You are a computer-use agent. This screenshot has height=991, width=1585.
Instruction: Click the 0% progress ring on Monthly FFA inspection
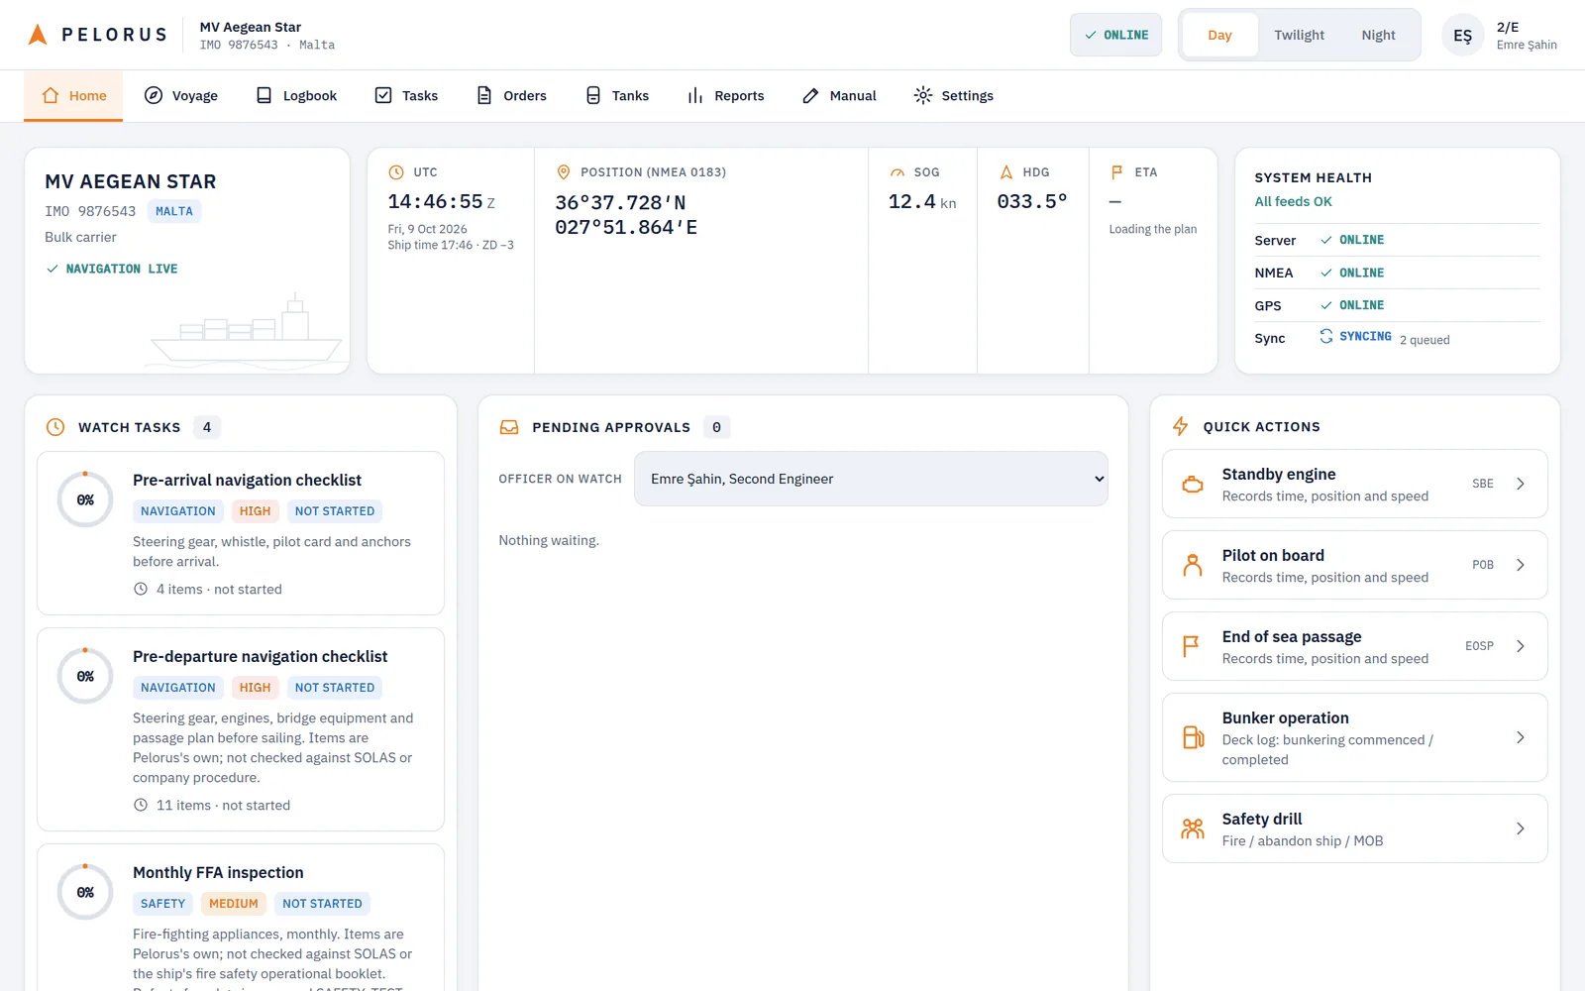(x=85, y=892)
